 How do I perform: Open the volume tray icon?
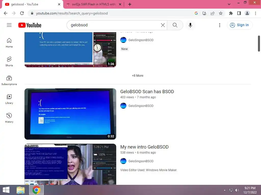pos(237,190)
